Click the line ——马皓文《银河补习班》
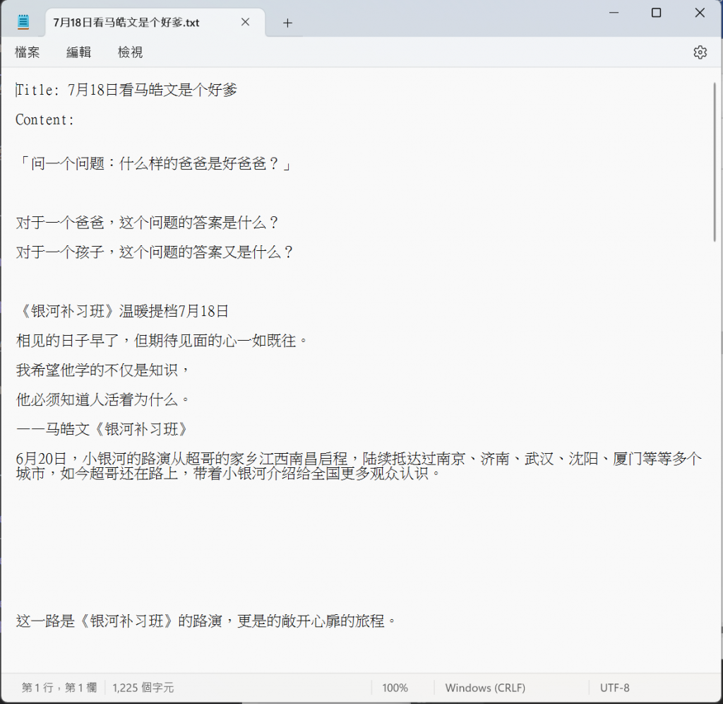 (x=102, y=429)
